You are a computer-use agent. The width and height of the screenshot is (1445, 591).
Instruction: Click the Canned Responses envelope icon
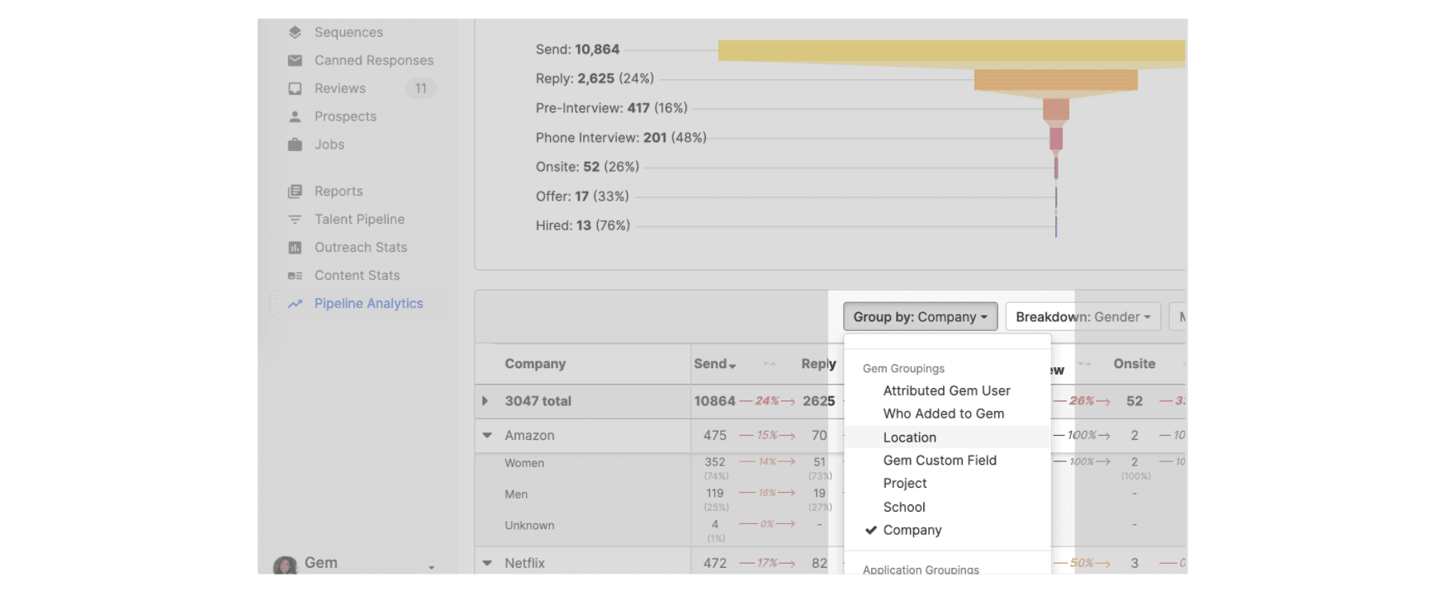(x=295, y=60)
